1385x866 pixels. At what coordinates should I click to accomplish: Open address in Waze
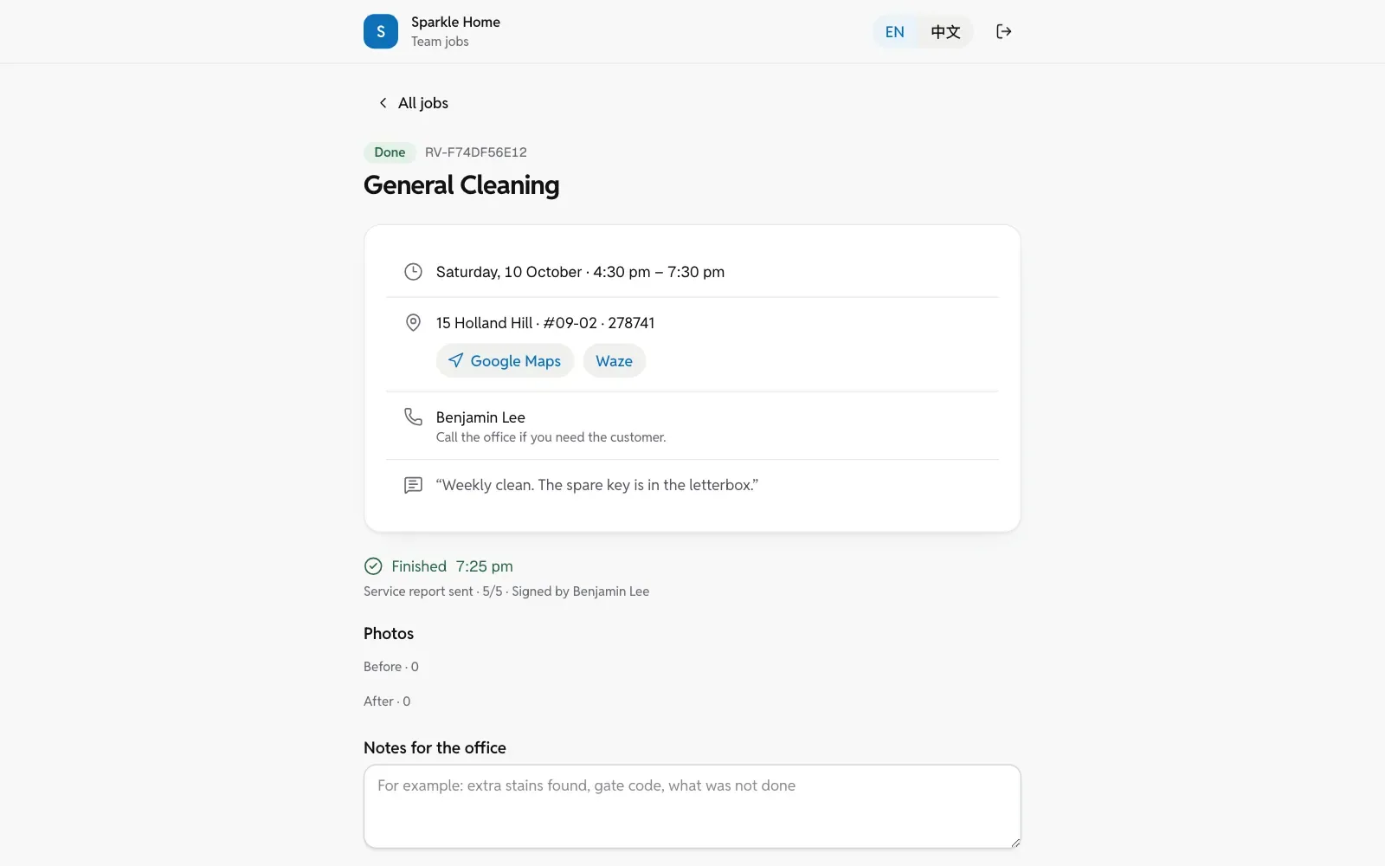614,361
